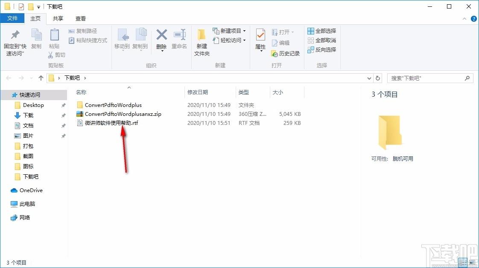
Task: Click Paste shortcut in the ribbon
Action: tap(88, 40)
